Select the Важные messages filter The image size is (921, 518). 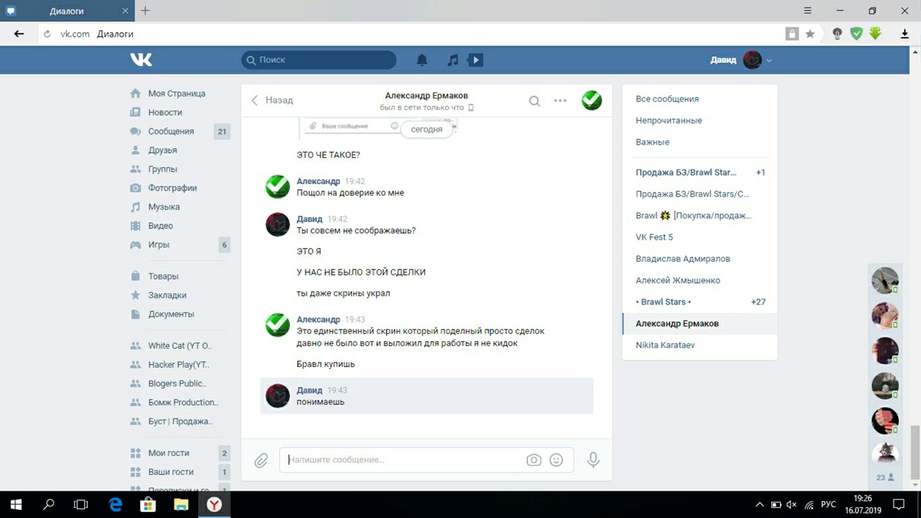[652, 142]
